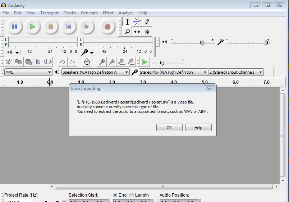Skip to end of project

(x=87, y=27)
